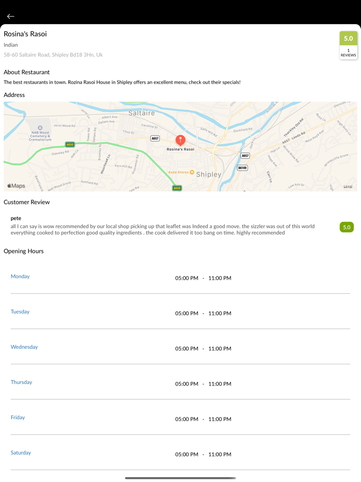361x482 pixels.
Task: Tap the A650 road sign on map
Action: click(x=70, y=144)
